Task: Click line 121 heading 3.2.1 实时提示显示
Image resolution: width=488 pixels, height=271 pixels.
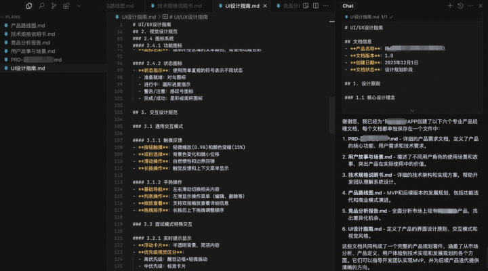Action: [162, 238]
